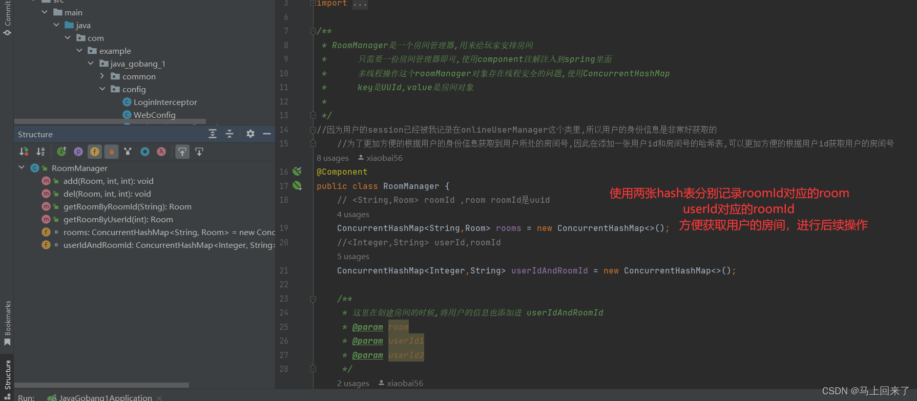Click Expand All in Structure header
This screenshot has width=917, height=401.
[x=213, y=134]
